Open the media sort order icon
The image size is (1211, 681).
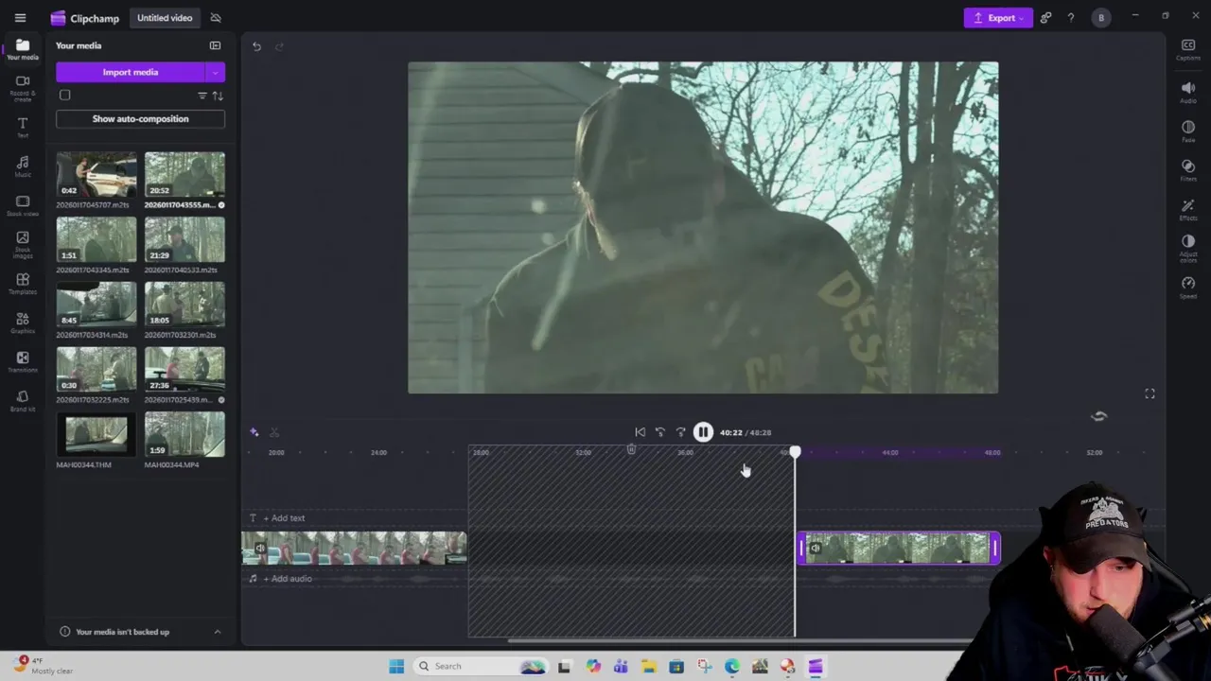coord(218,96)
